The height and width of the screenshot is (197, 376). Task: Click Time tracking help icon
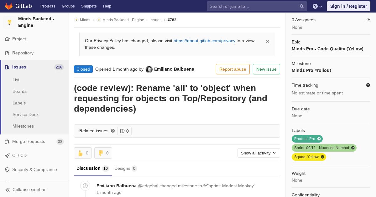pos(368,85)
